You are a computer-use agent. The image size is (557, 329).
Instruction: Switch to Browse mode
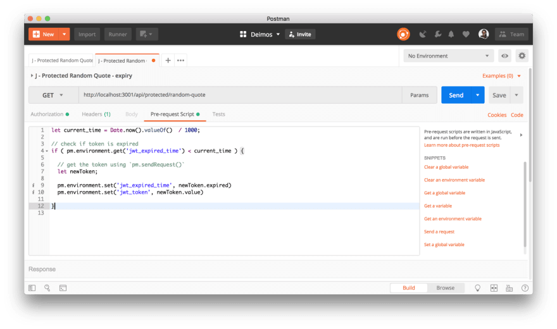(x=445, y=288)
